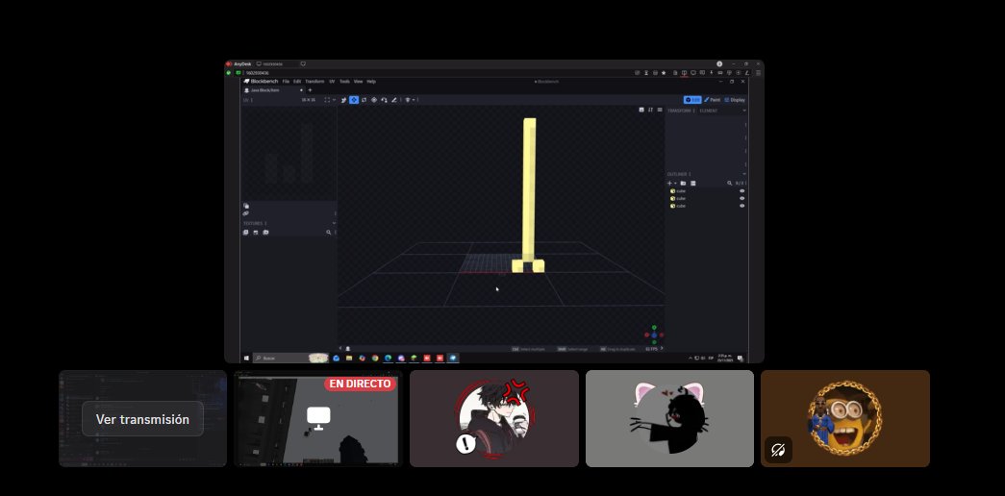
Task: Click the remote Windows taskbar search box
Action: [290, 359]
